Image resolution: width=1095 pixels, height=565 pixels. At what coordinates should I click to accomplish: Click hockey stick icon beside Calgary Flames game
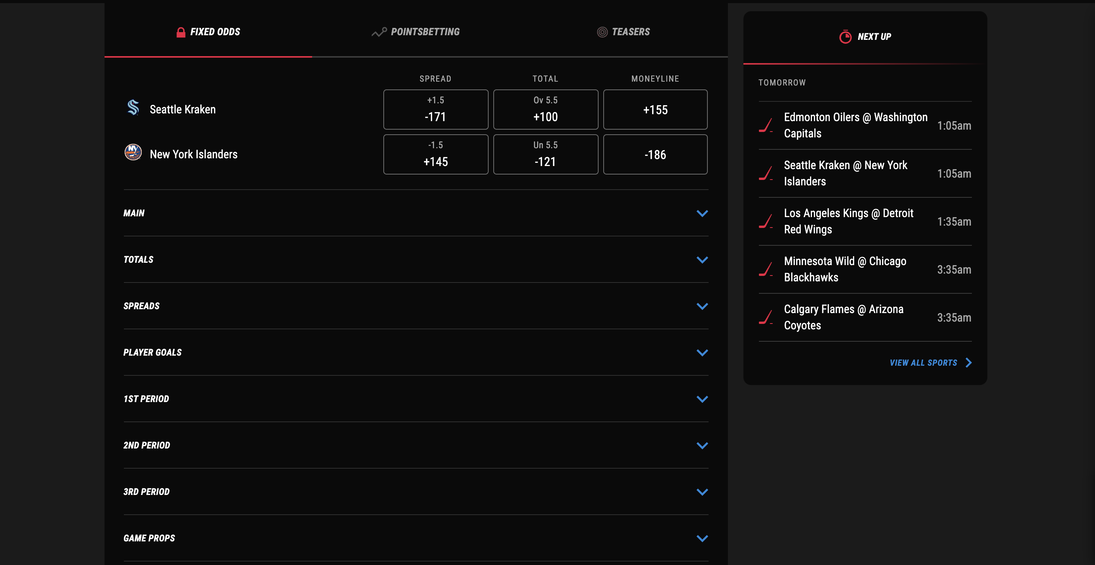click(766, 317)
